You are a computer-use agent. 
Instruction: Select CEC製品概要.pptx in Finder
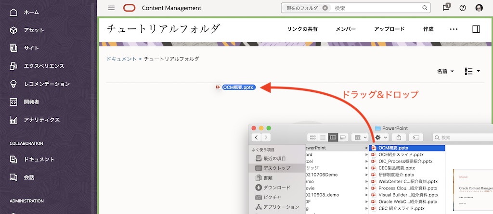tap(396, 168)
